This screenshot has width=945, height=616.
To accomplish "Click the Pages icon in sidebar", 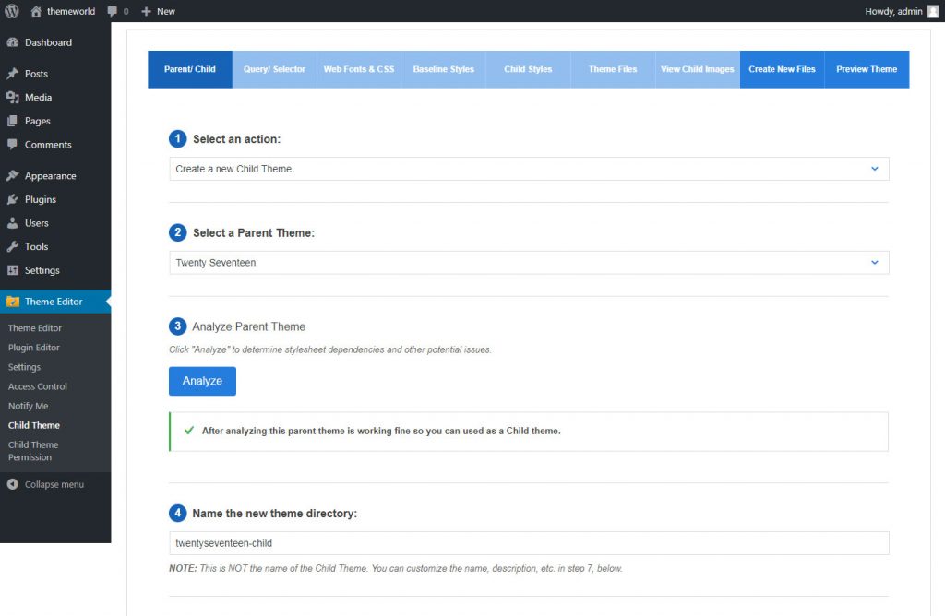I will pyautogui.click(x=13, y=121).
